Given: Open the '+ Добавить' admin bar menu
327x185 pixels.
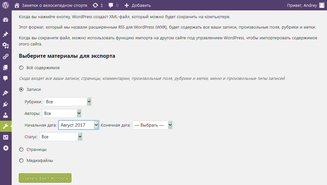Looking at the screenshot, I should tap(138, 5).
